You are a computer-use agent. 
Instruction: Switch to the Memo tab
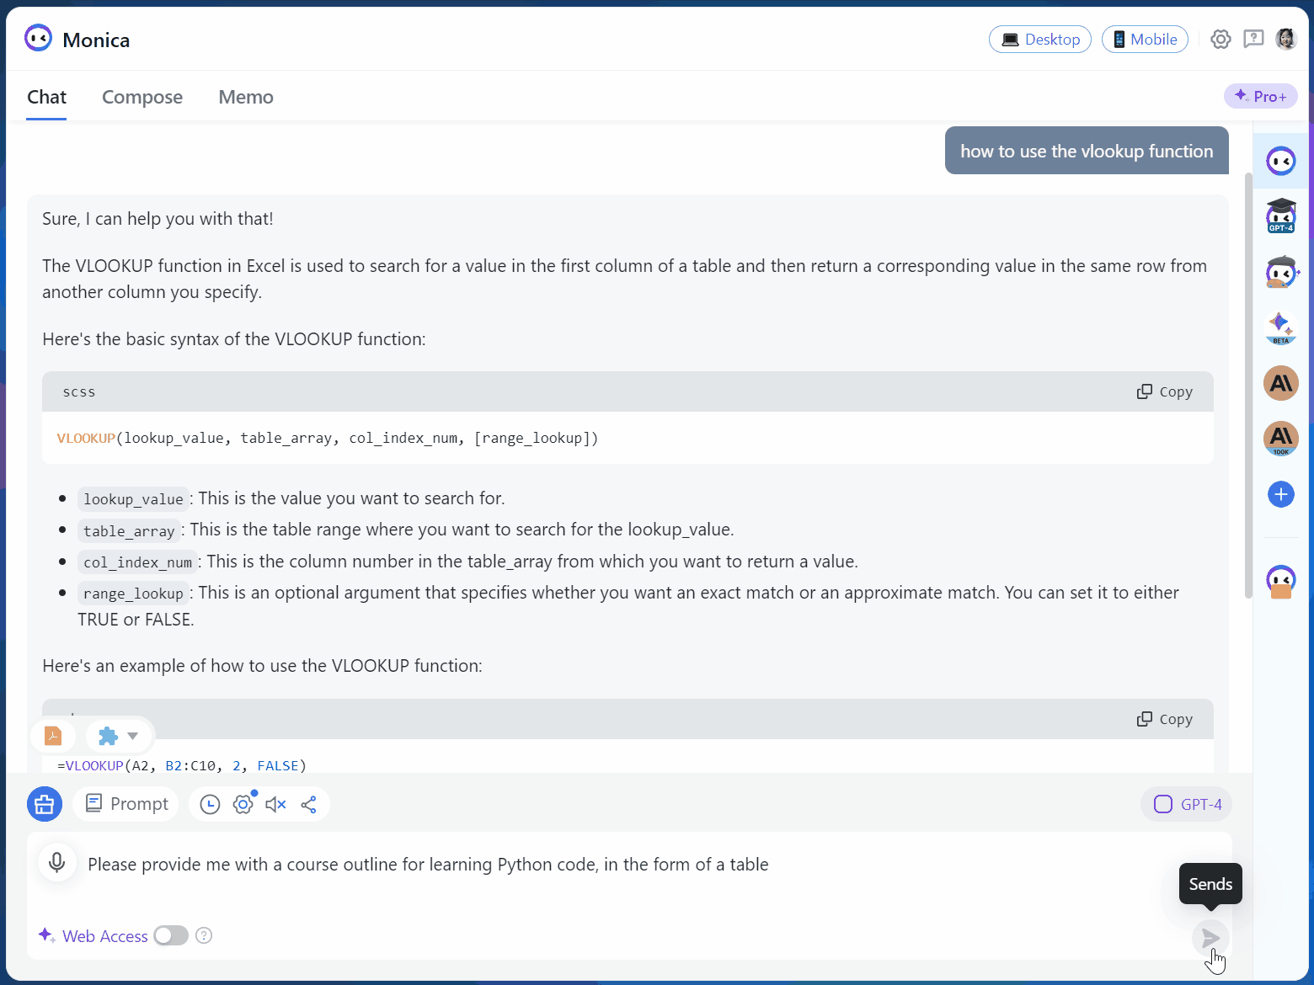tap(246, 97)
